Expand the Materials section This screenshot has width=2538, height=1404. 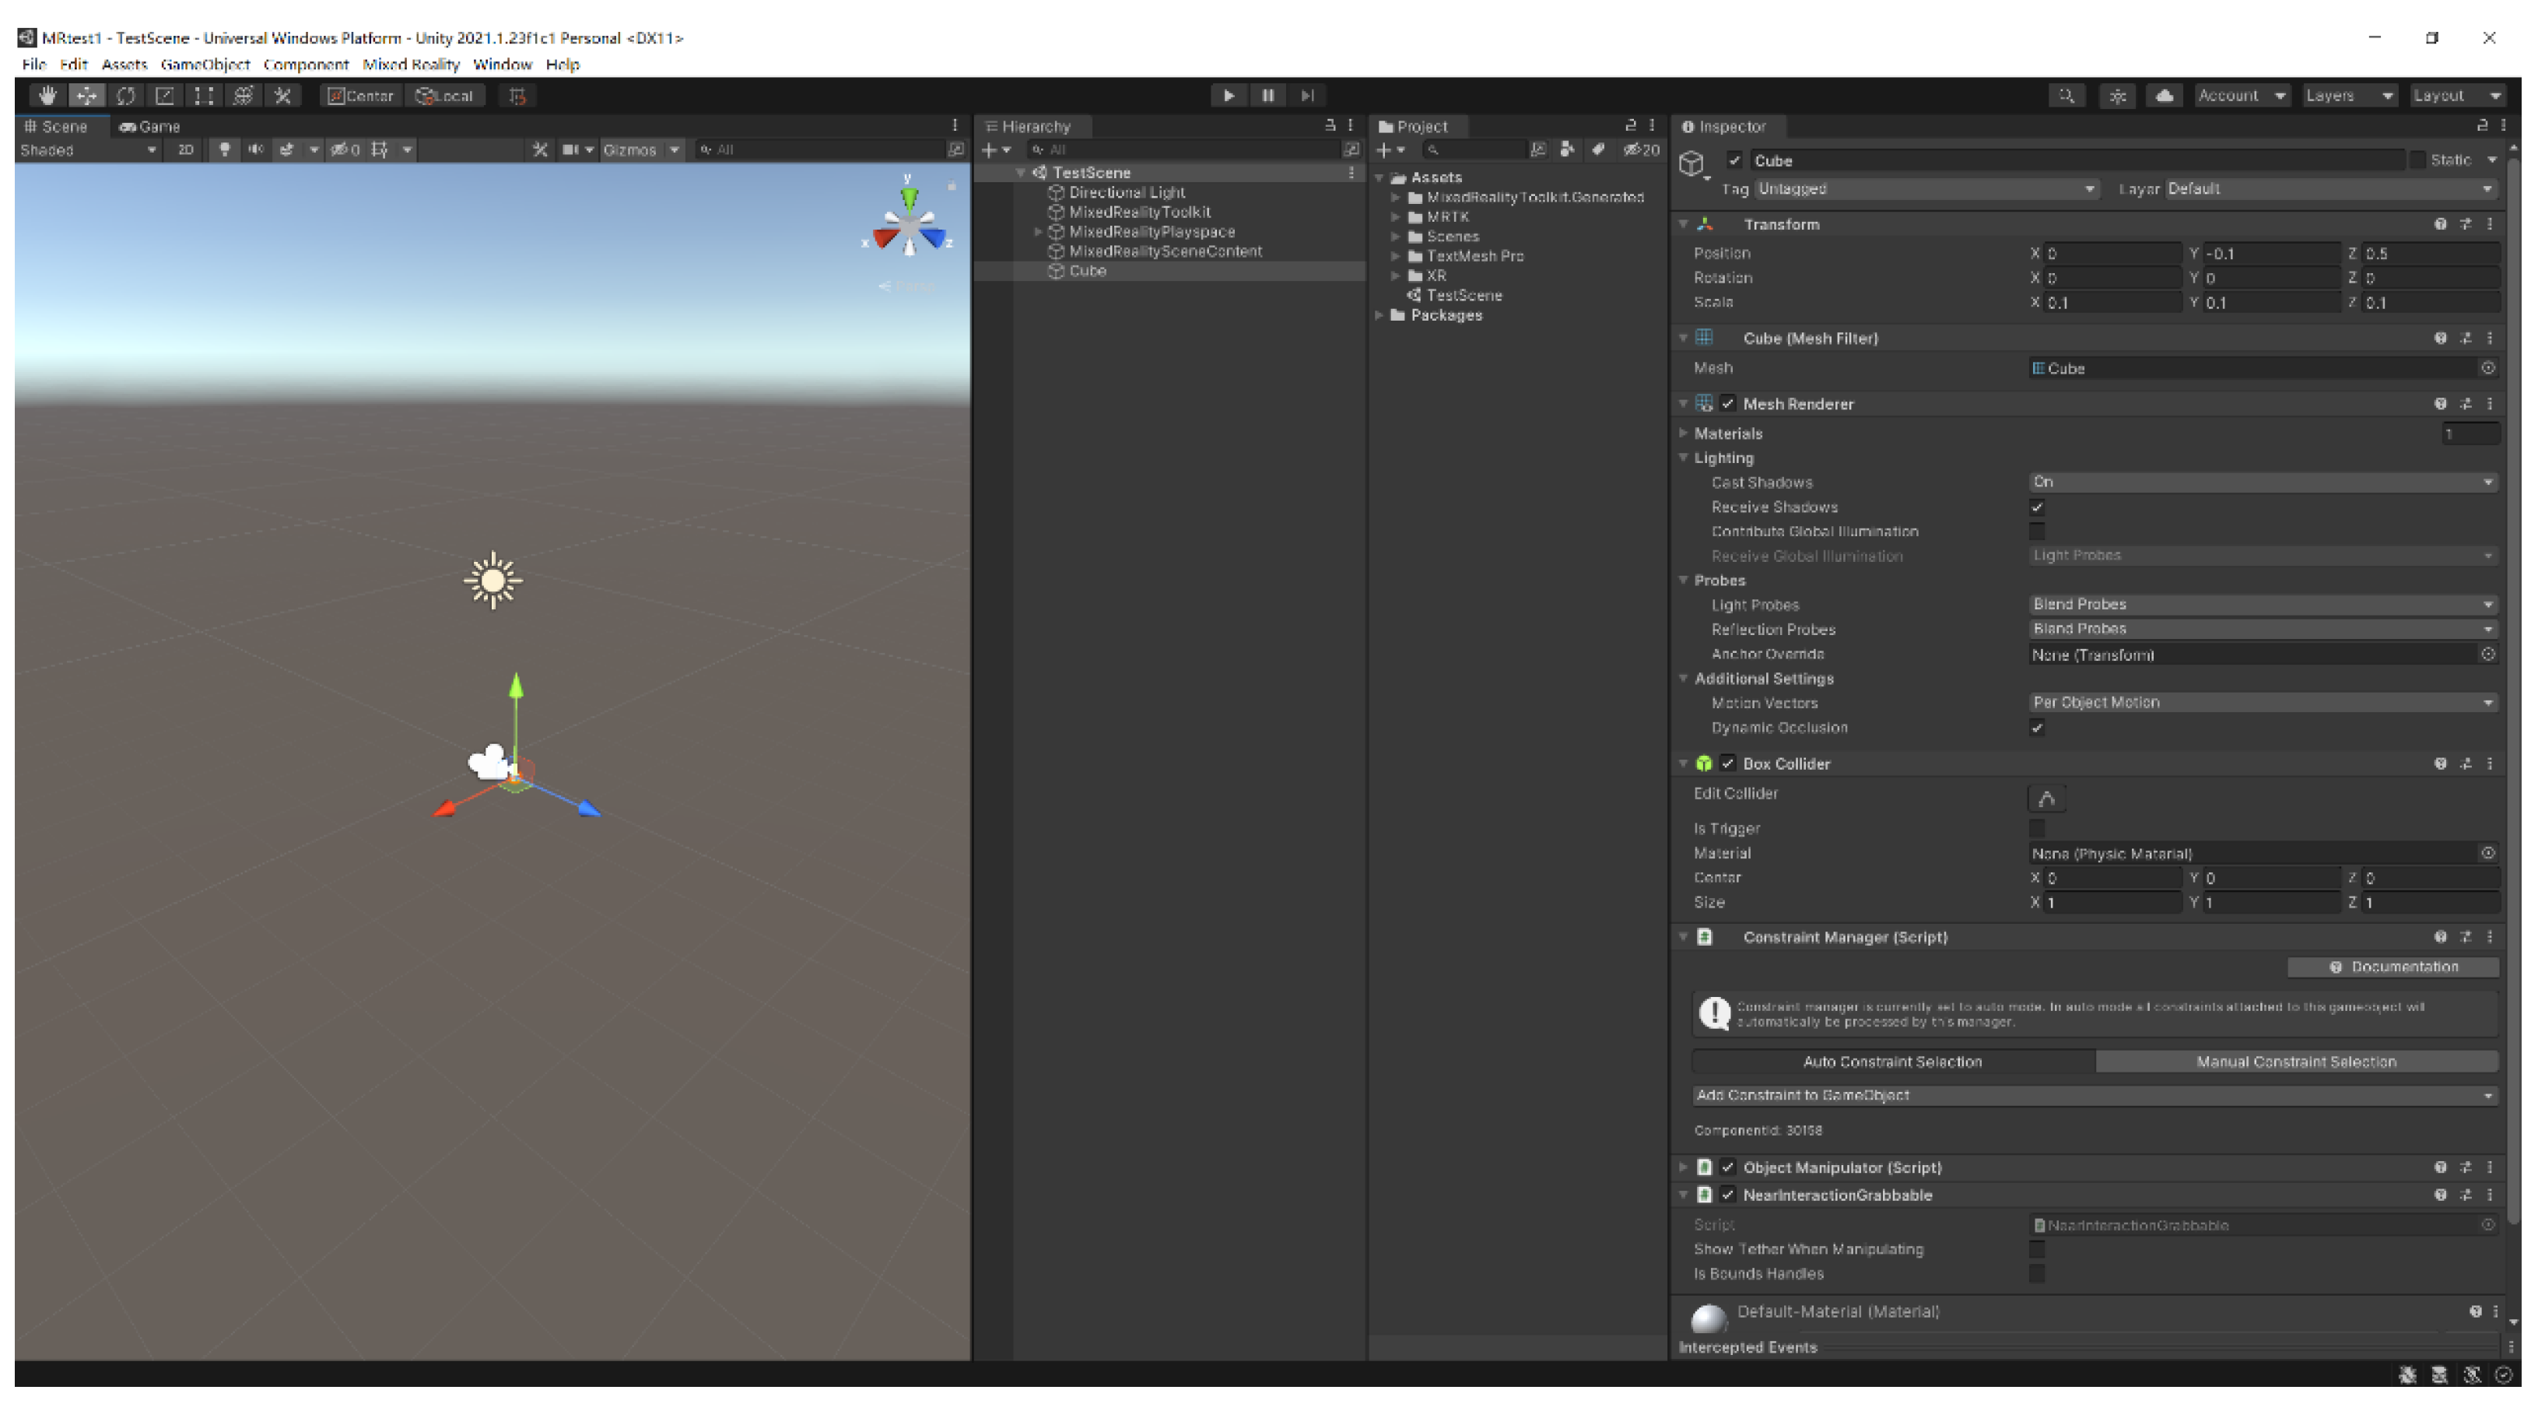[x=1684, y=433]
